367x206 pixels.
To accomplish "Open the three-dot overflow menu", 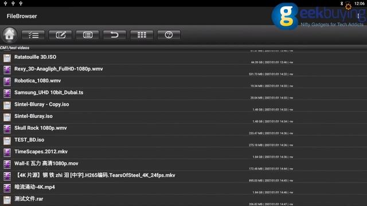I will pyautogui.click(x=358, y=16).
